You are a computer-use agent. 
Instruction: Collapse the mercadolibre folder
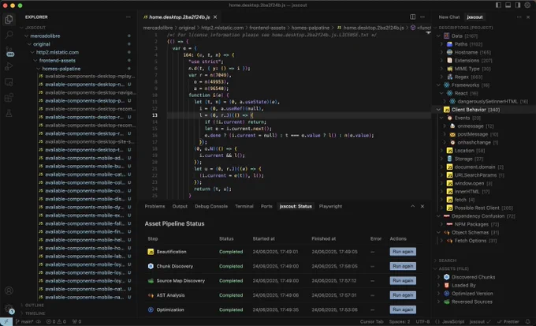26,36
